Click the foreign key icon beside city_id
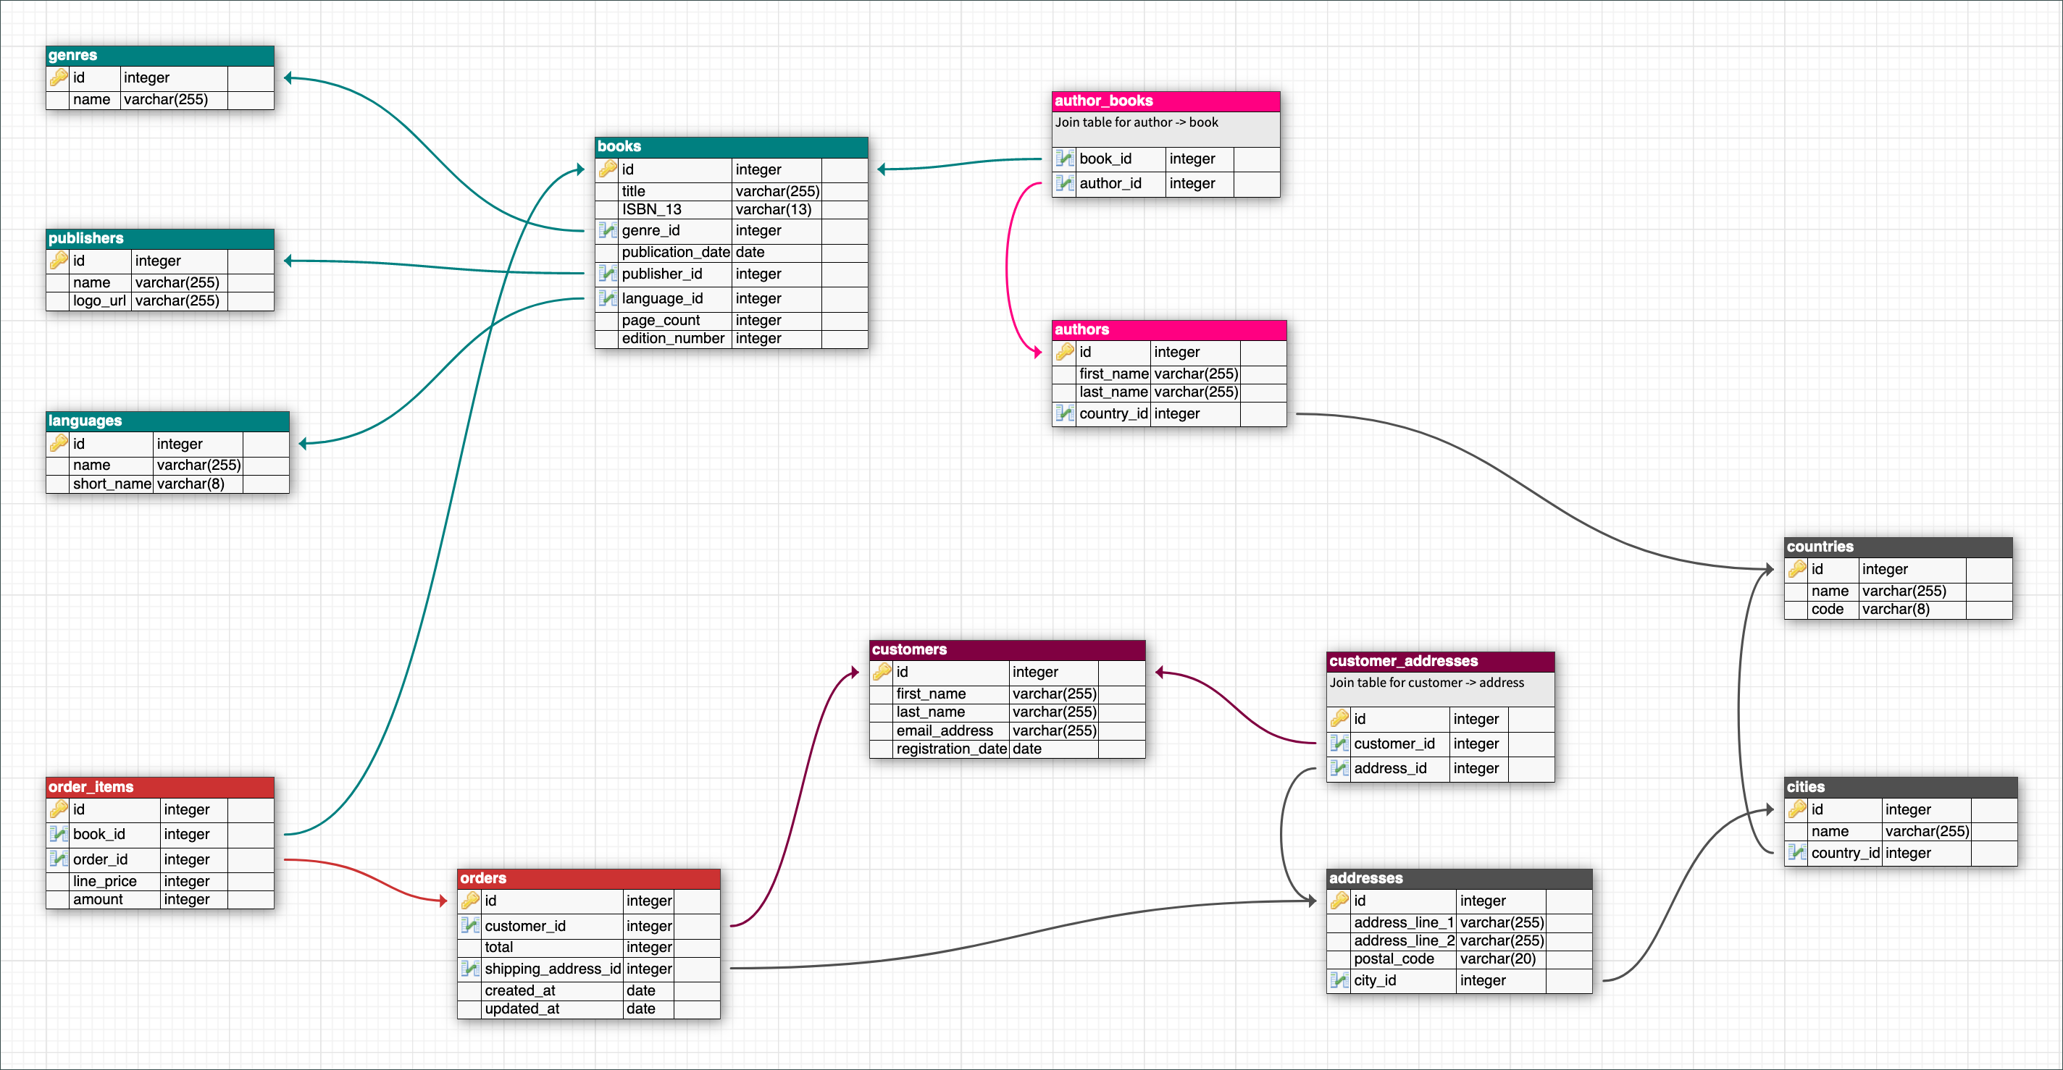The image size is (2063, 1070). (1339, 980)
